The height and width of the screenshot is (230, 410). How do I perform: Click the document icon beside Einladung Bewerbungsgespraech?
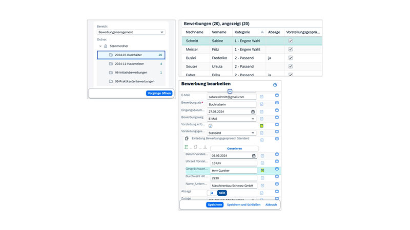(186, 139)
